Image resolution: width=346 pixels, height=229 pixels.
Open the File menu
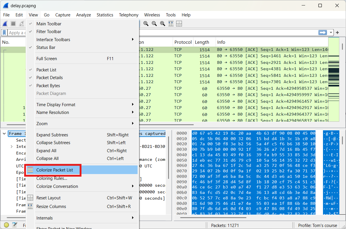(6, 15)
